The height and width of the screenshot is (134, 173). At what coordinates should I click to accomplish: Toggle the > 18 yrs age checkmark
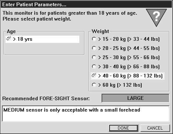pyautogui.click(x=8, y=39)
